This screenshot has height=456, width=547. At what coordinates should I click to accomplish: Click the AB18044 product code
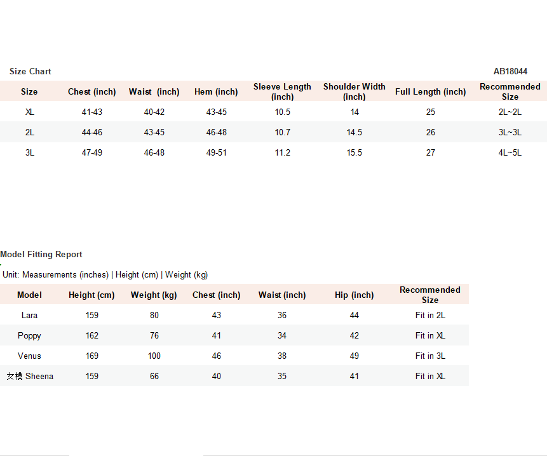point(510,71)
